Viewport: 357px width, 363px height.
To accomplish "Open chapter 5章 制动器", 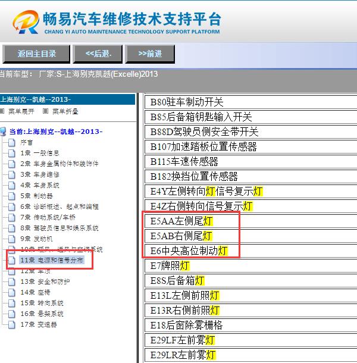I will pos(36,196).
